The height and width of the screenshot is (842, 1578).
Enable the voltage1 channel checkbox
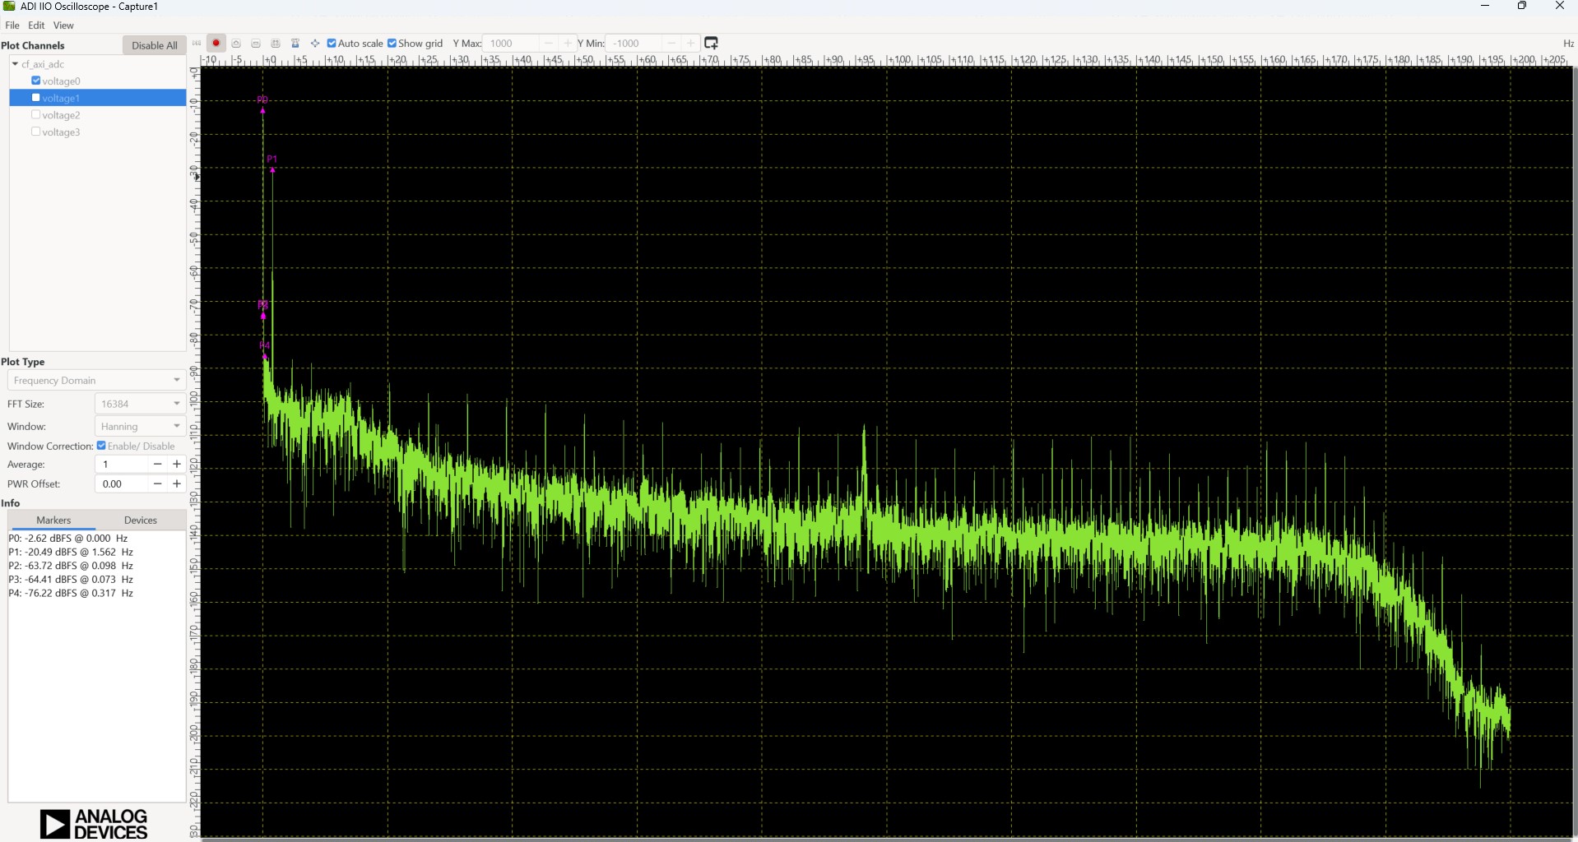coord(36,98)
